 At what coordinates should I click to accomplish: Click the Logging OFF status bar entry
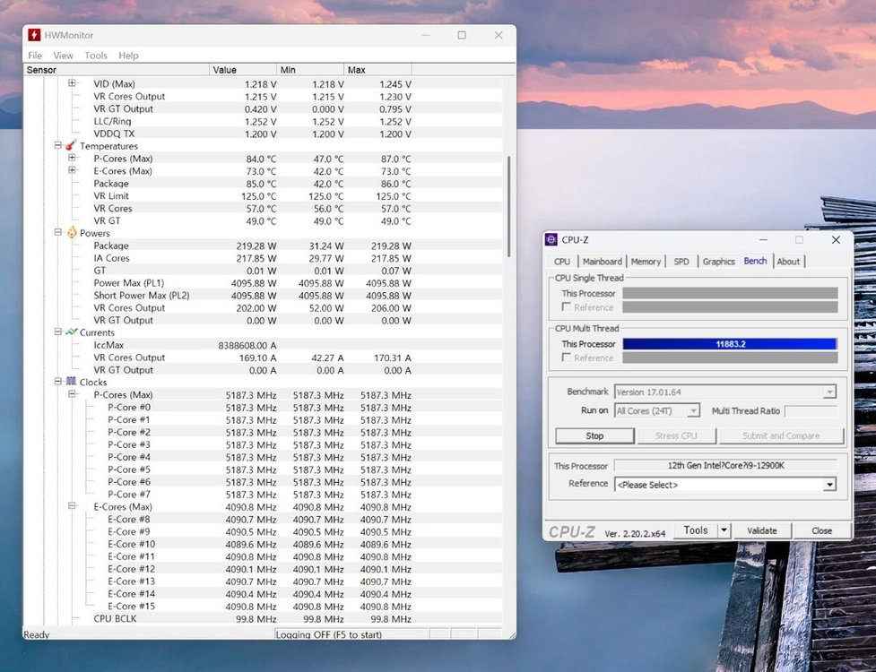(351, 634)
